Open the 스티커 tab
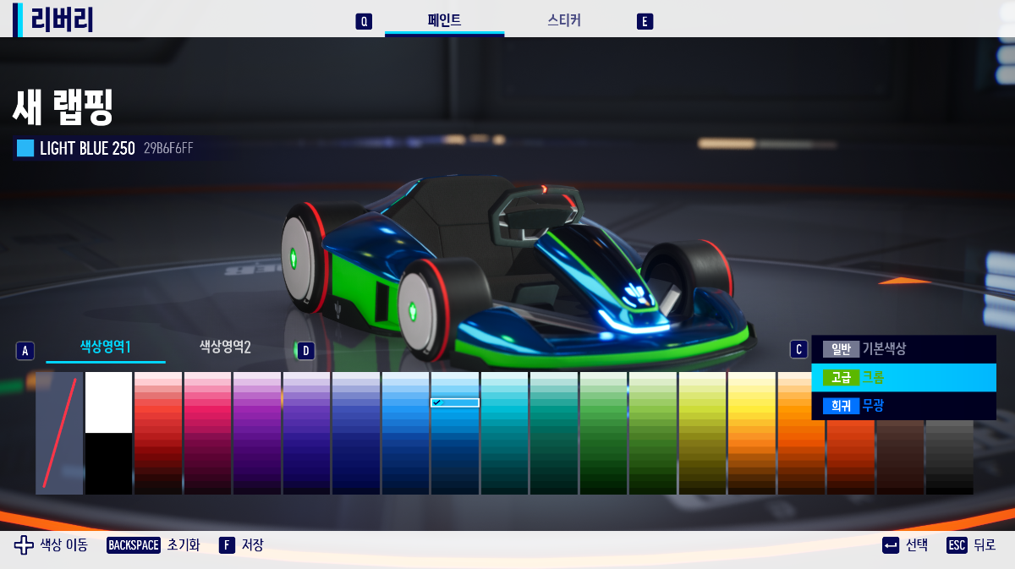1015x569 pixels. [x=564, y=20]
